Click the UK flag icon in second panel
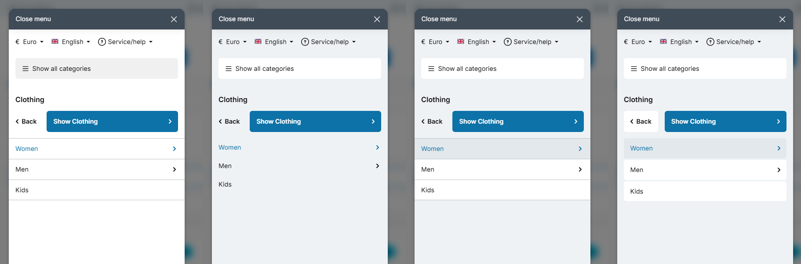 click(258, 41)
